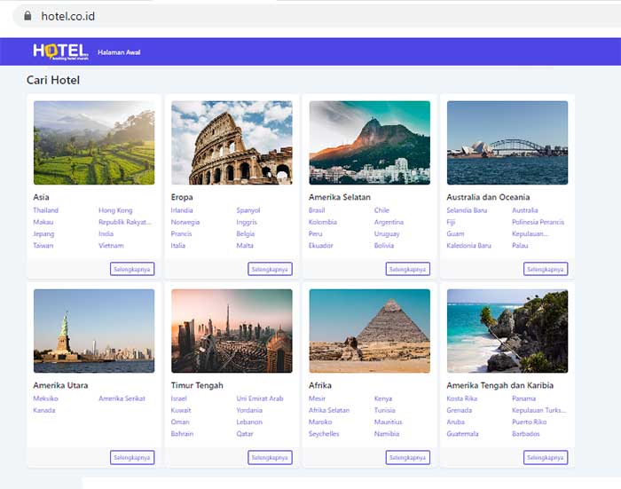Open the Qatar link

(245, 433)
